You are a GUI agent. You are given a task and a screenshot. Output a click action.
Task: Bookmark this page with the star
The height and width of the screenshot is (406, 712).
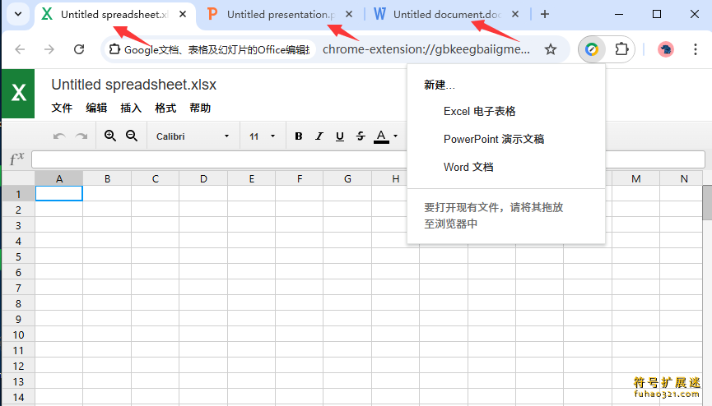pos(551,49)
